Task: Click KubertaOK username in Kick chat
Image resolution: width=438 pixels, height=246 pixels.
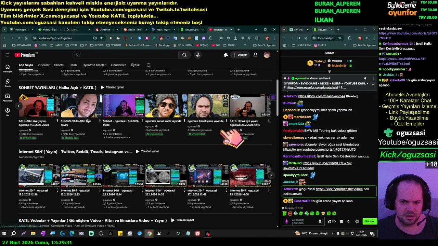Action: pyautogui.click(x=302, y=201)
